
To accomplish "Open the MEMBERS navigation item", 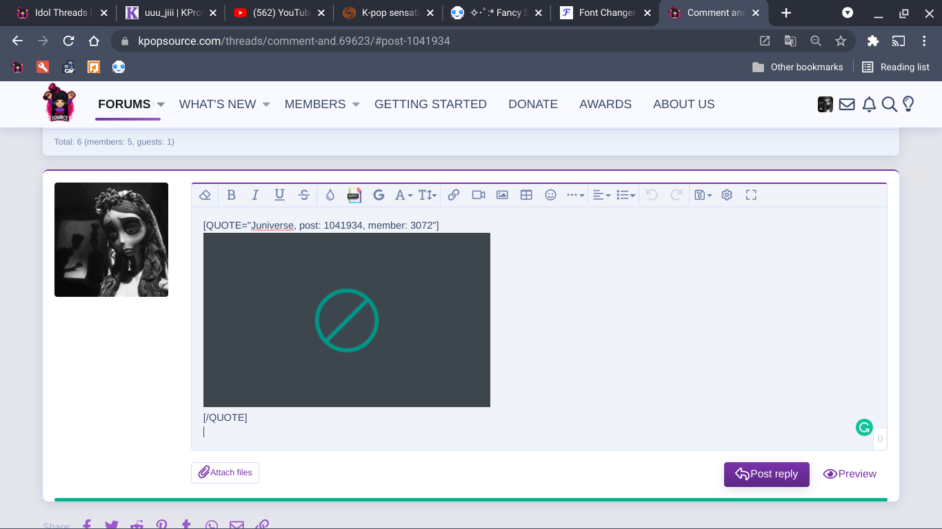I will pyautogui.click(x=315, y=104).
